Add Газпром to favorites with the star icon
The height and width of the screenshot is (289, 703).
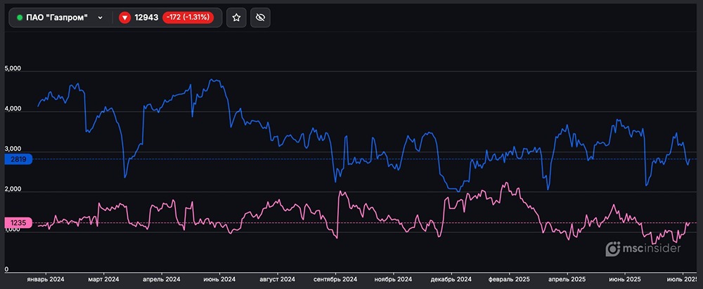[237, 18]
